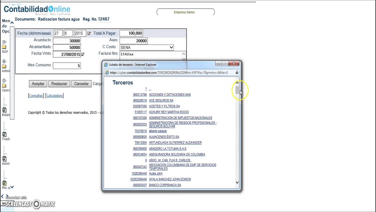Click the Total A Pagar field
376x212 pixels.
pyautogui.click(x=131, y=33)
